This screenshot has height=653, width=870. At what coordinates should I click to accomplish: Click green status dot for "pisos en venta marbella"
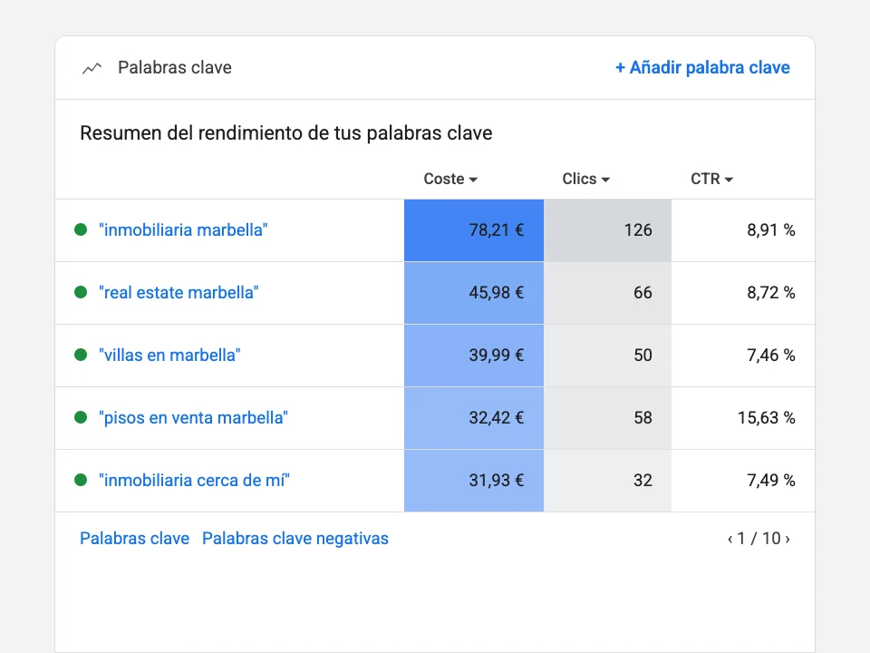tap(81, 417)
